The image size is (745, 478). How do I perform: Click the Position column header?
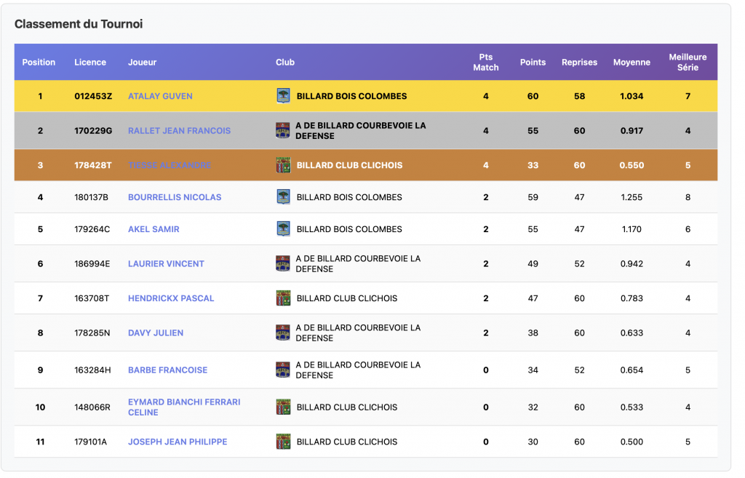coord(39,63)
